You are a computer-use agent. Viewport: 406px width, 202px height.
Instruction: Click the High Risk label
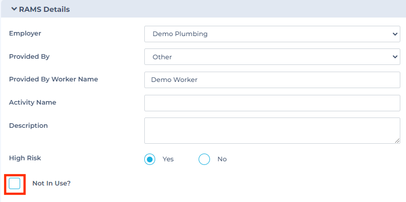tap(25, 158)
